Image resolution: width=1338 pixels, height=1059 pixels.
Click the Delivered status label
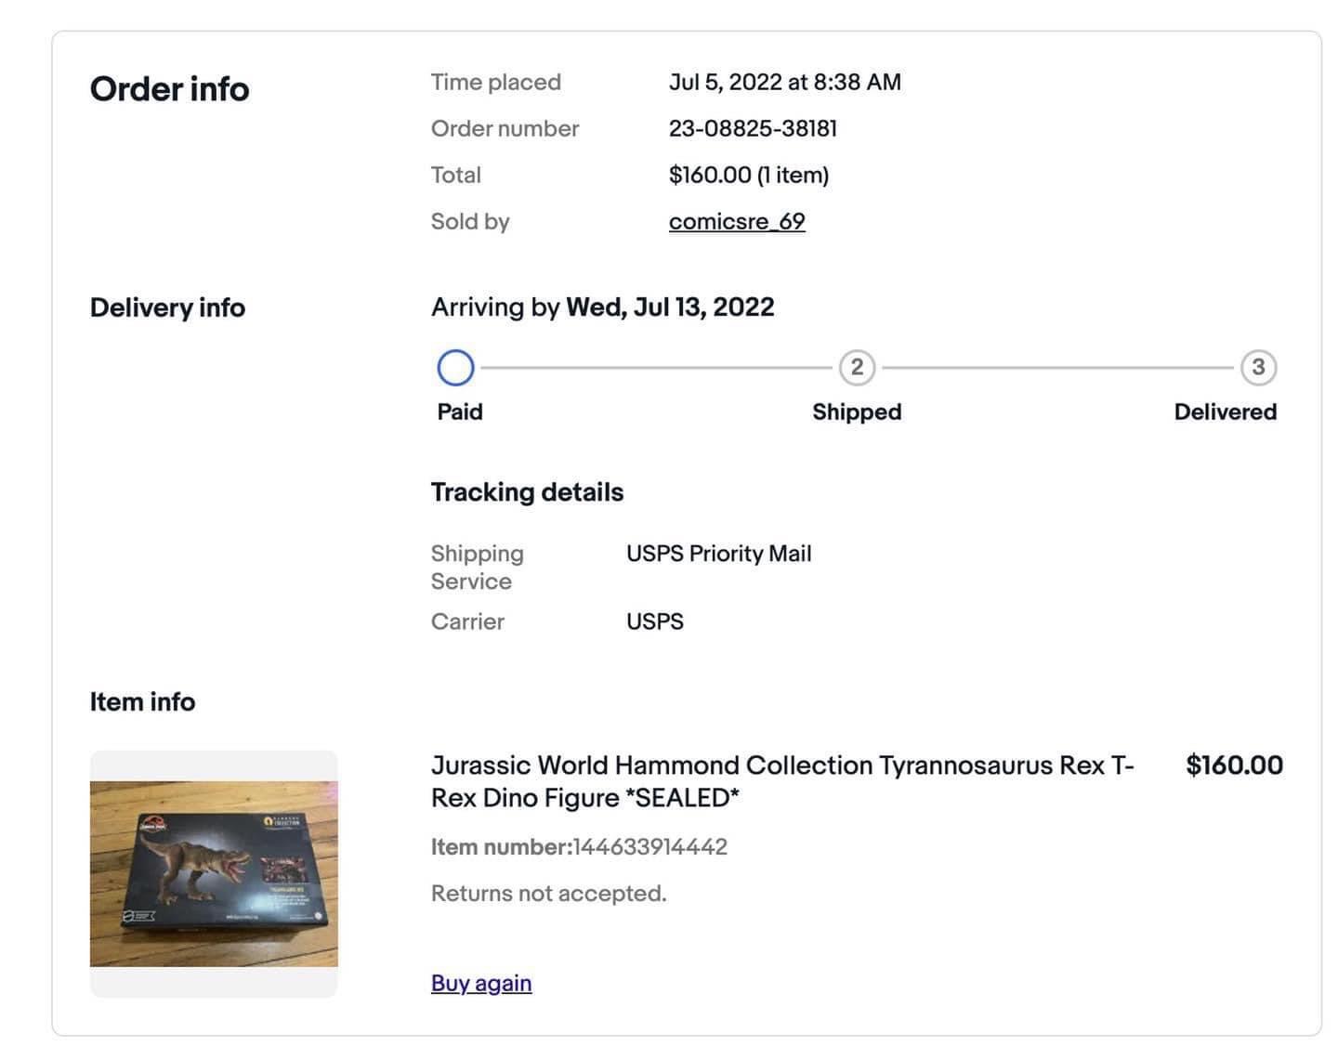pos(1225,412)
